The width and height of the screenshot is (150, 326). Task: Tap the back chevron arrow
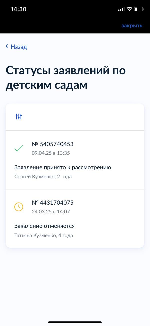coord(7,46)
